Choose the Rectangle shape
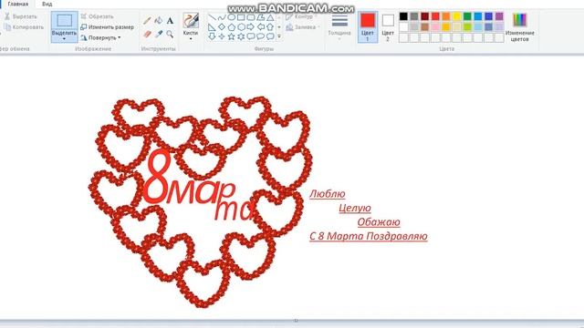Image resolution: width=584 pixels, height=328 pixels. 241,17
